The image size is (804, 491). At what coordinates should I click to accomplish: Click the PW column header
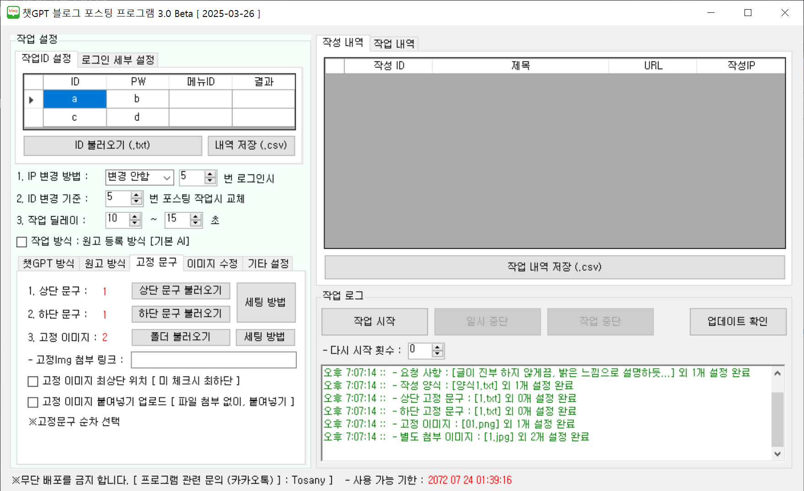(x=137, y=82)
